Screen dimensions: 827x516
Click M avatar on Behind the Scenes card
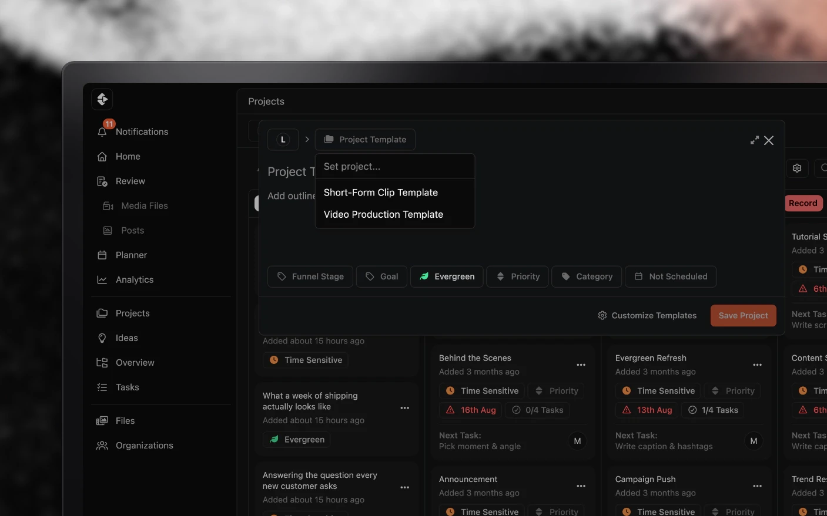[x=577, y=441]
